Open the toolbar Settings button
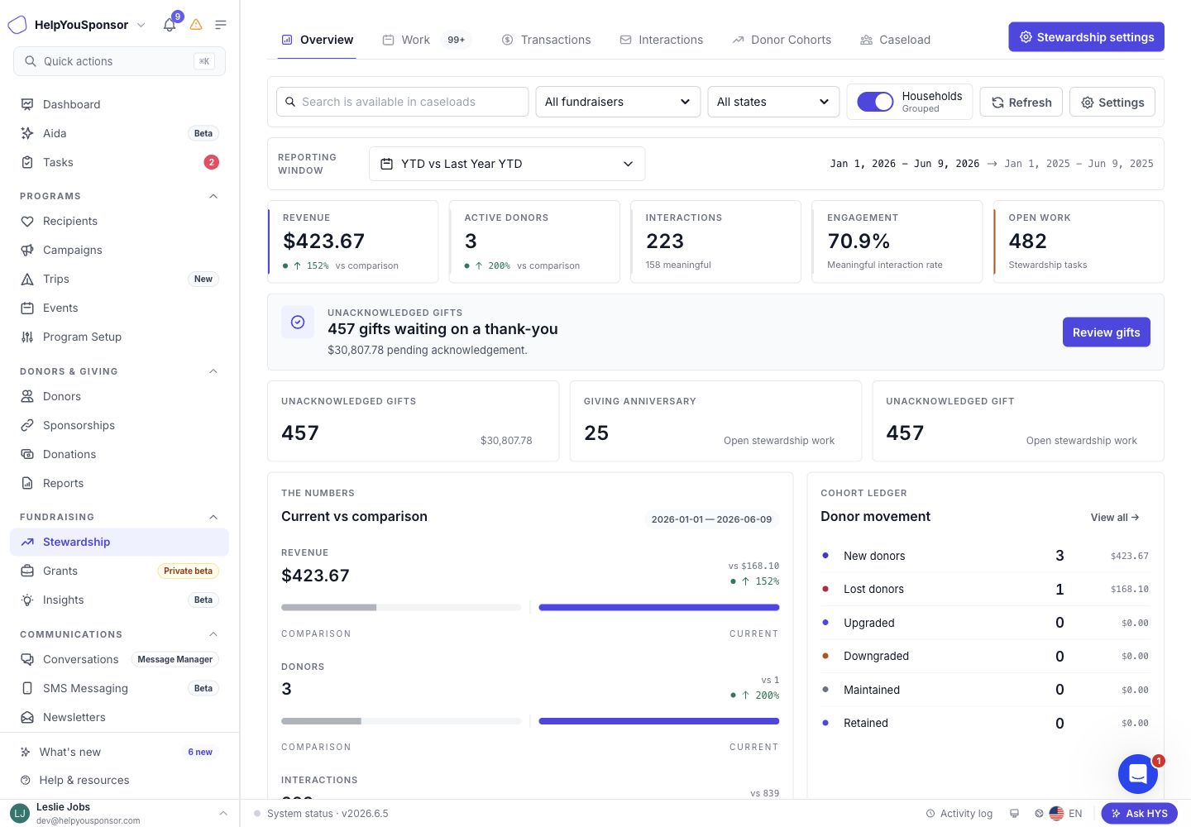The height and width of the screenshot is (827, 1191). (1112, 103)
